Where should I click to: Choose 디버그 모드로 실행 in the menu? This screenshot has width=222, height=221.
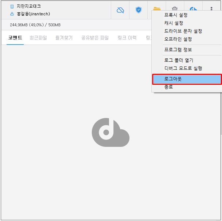tap(183, 68)
